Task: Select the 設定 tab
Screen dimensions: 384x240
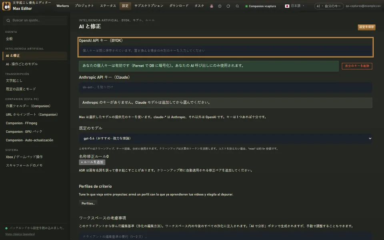Action: point(125,6)
